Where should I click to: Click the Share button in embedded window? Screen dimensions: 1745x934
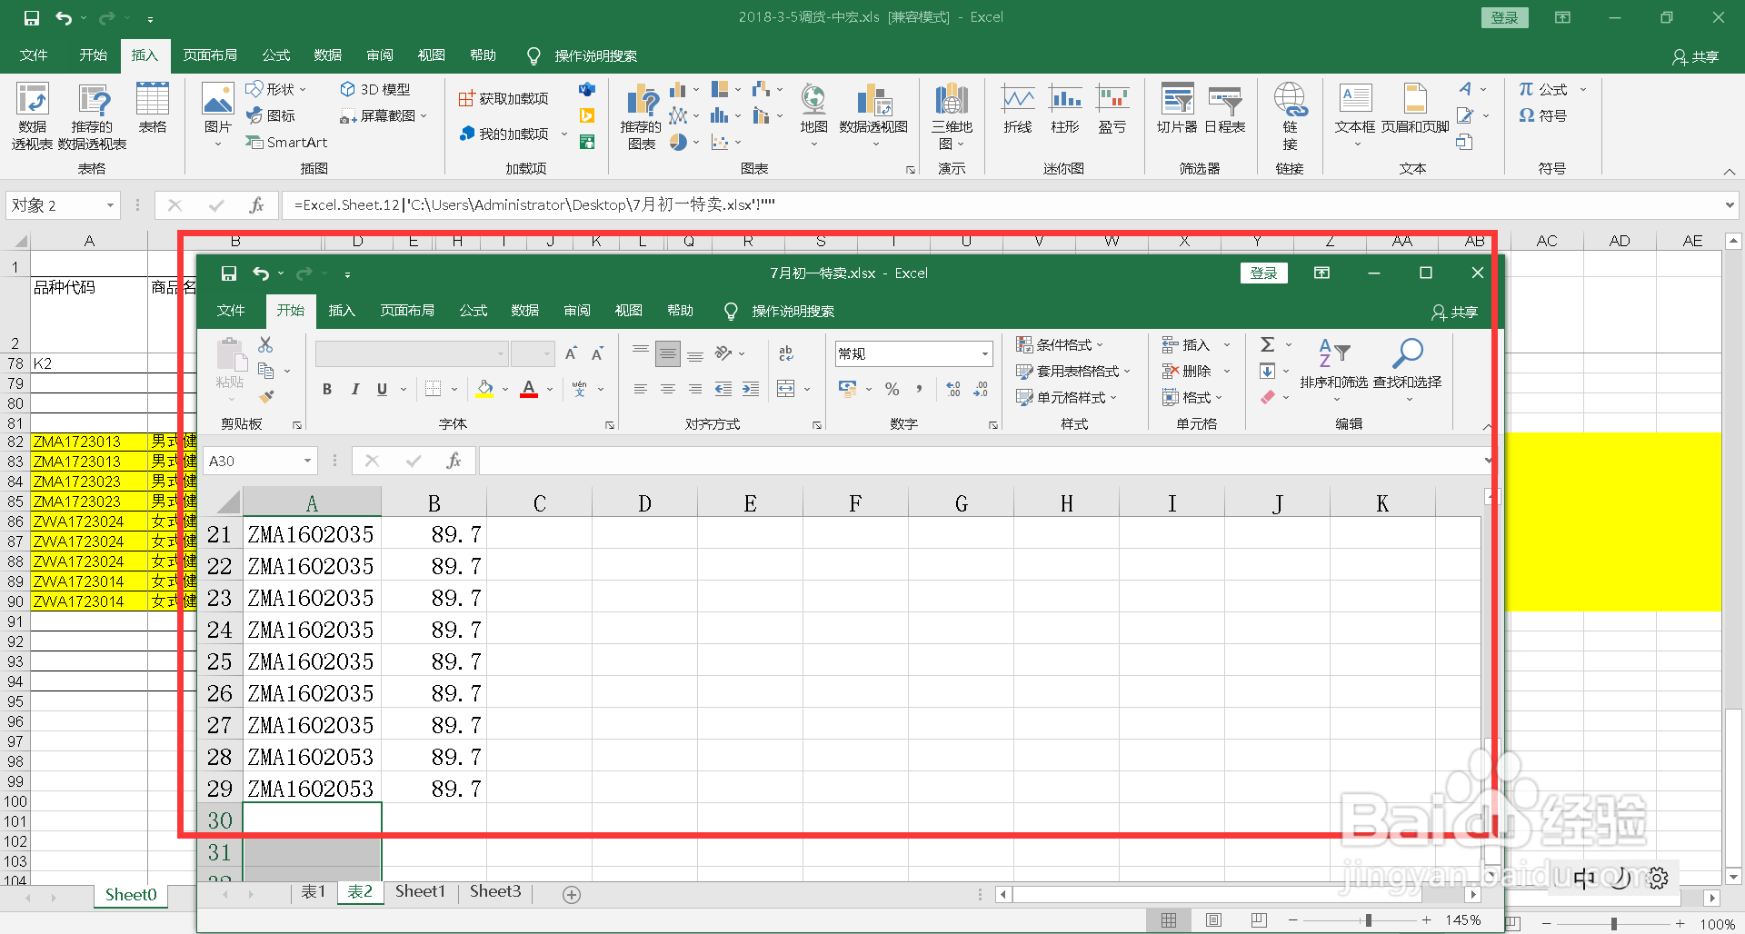pyautogui.click(x=1455, y=312)
